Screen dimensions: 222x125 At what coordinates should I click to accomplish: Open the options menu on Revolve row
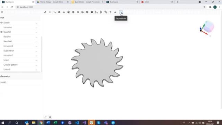[x=36, y=37]
